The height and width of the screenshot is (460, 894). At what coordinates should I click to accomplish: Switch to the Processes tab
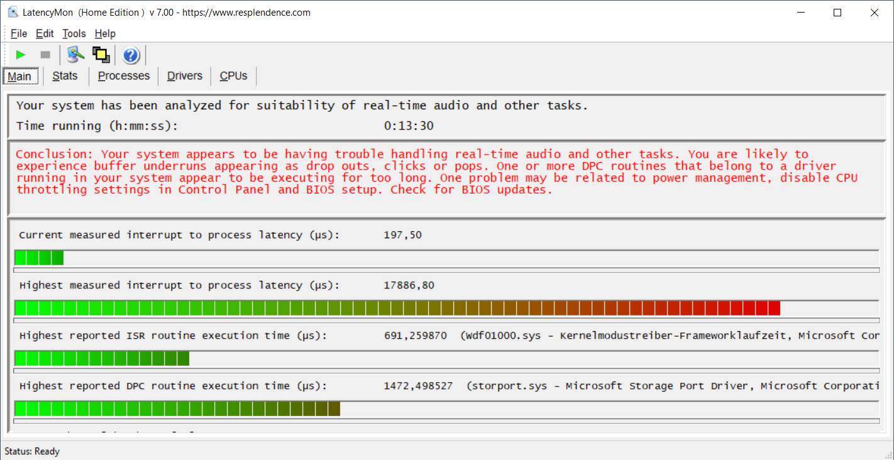pos(124,76)
